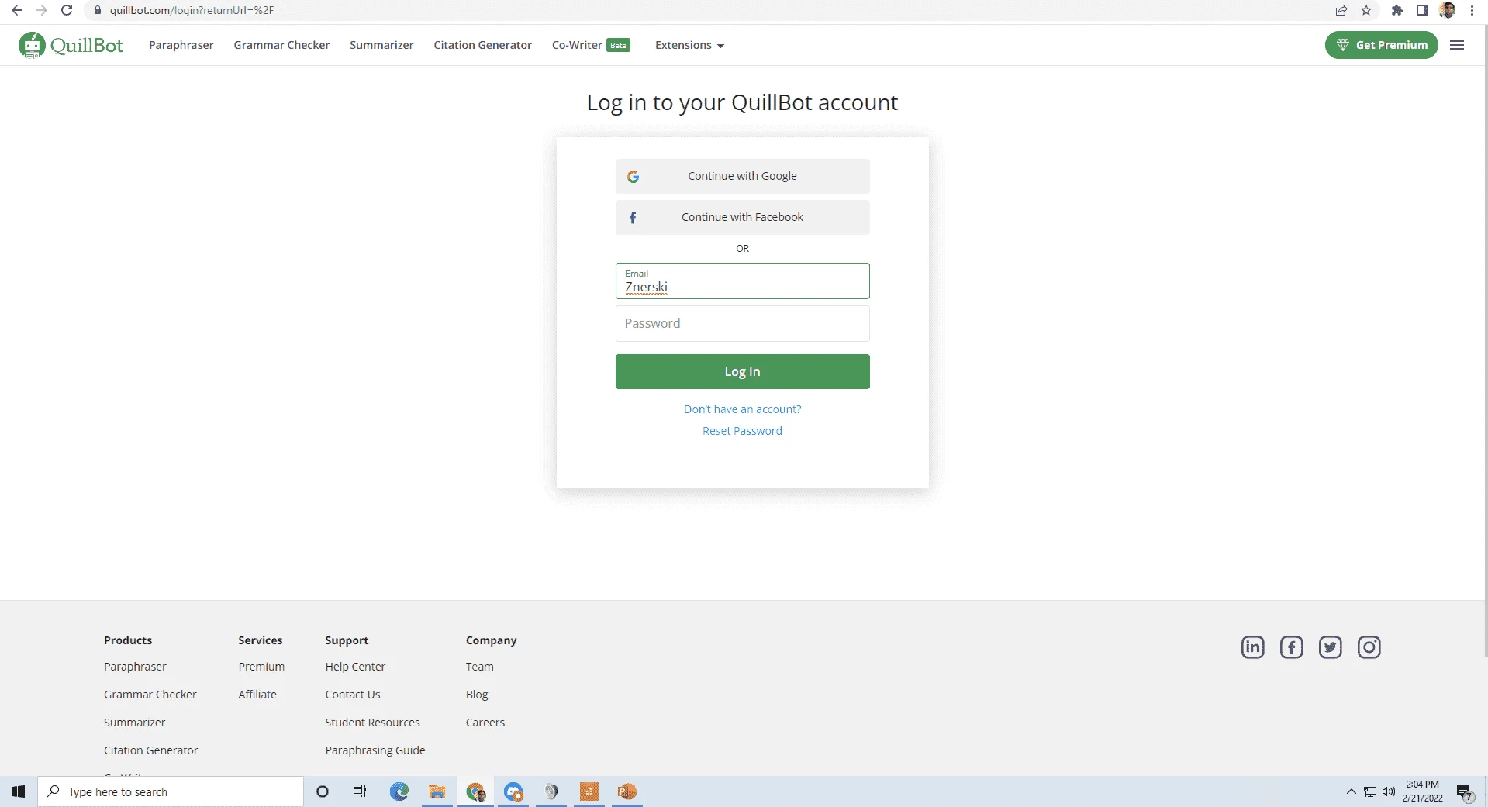Click the LinkedIn icon in footer
Viewport: 1488px width, 807px height.
coord(1253,647)
